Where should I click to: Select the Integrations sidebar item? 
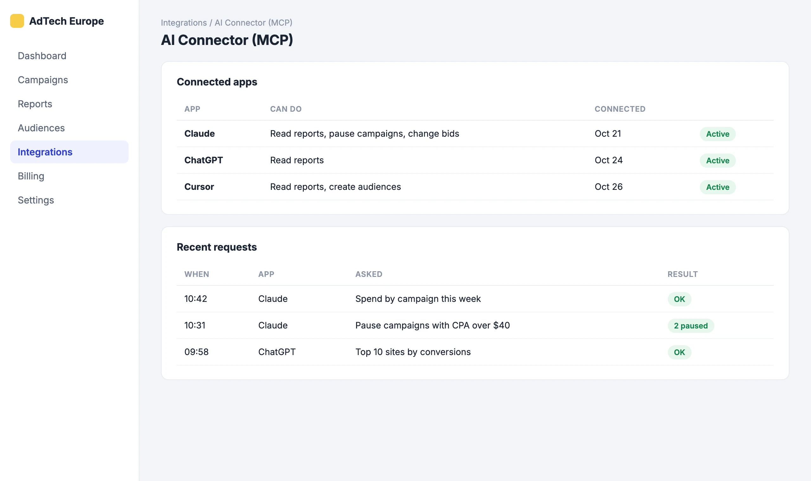[69, 152]
